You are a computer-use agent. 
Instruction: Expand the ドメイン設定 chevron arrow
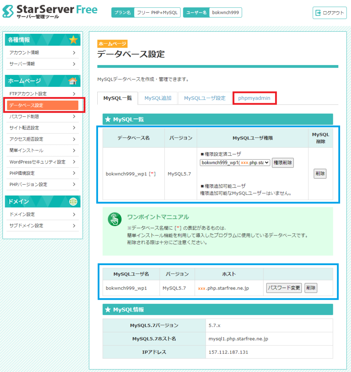(74, 214)
